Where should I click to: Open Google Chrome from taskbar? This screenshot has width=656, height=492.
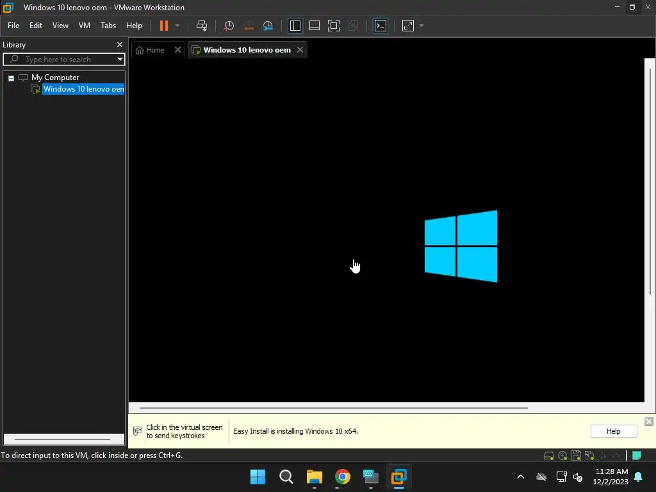pyautogui.click(x=342, y=477)
